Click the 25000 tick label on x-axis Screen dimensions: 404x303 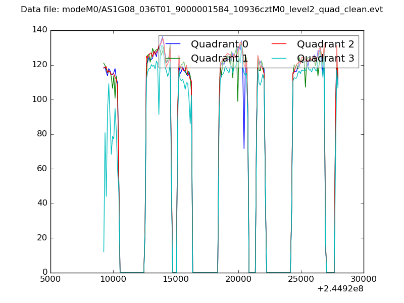301,279
